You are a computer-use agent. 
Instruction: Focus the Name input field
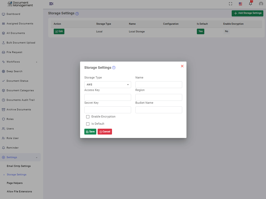(x=159, y=85)
